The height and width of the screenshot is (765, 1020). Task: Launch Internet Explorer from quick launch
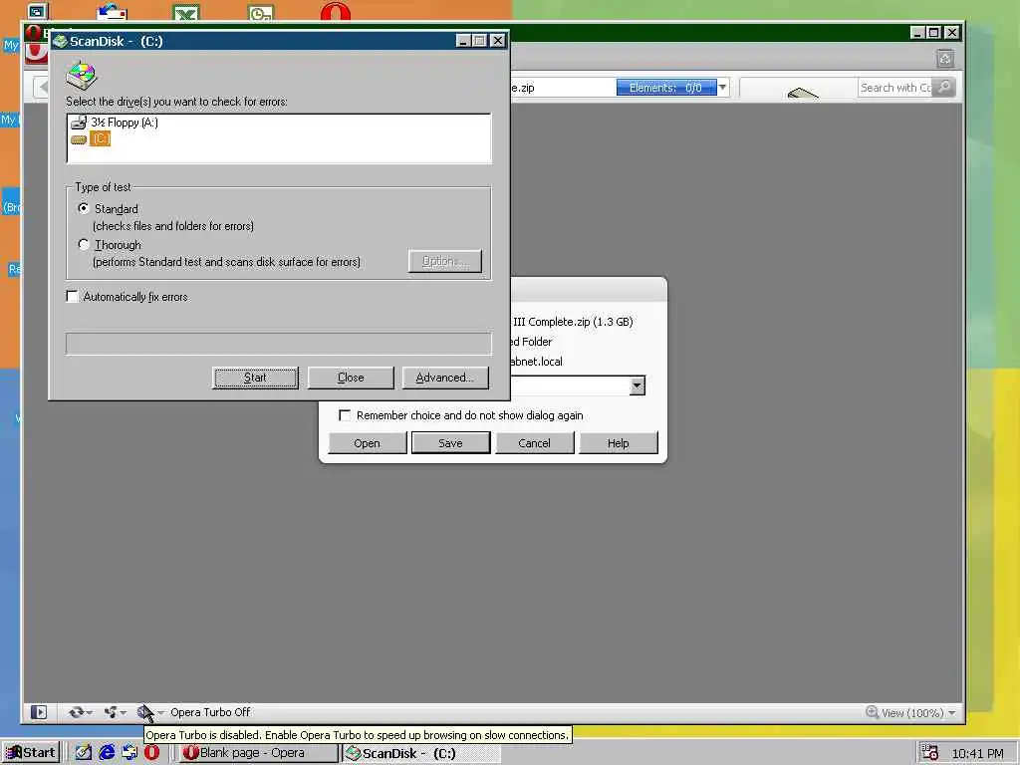(107, 753)
